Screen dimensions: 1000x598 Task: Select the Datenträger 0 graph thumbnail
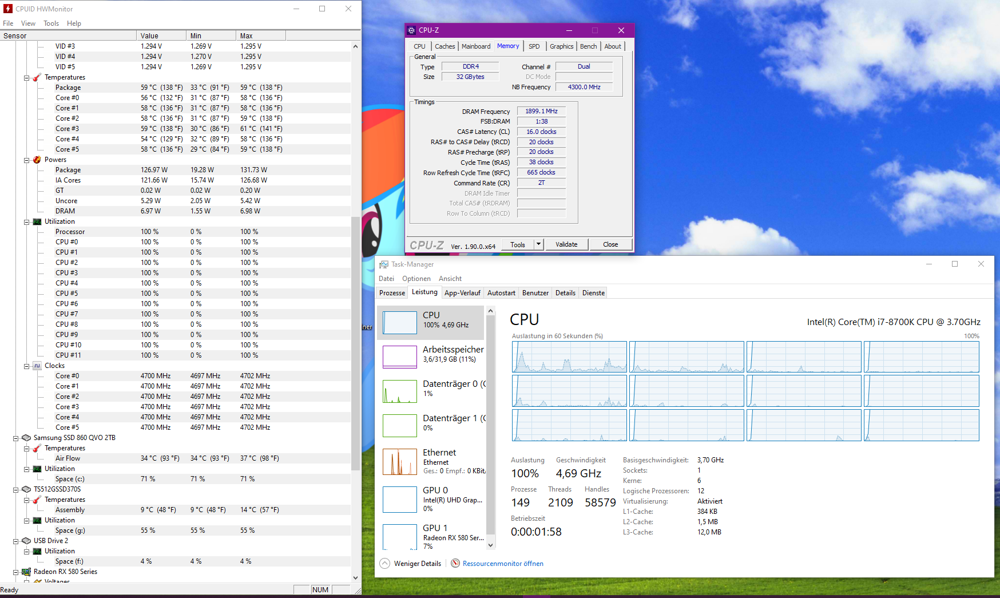(x=400, y=391)
